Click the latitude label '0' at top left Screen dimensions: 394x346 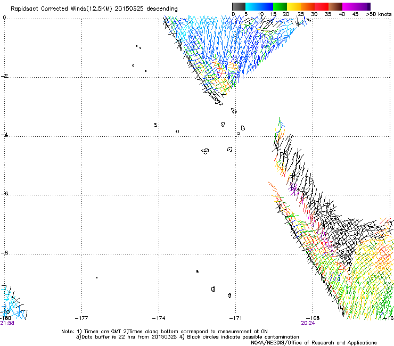tap(4, 18)
